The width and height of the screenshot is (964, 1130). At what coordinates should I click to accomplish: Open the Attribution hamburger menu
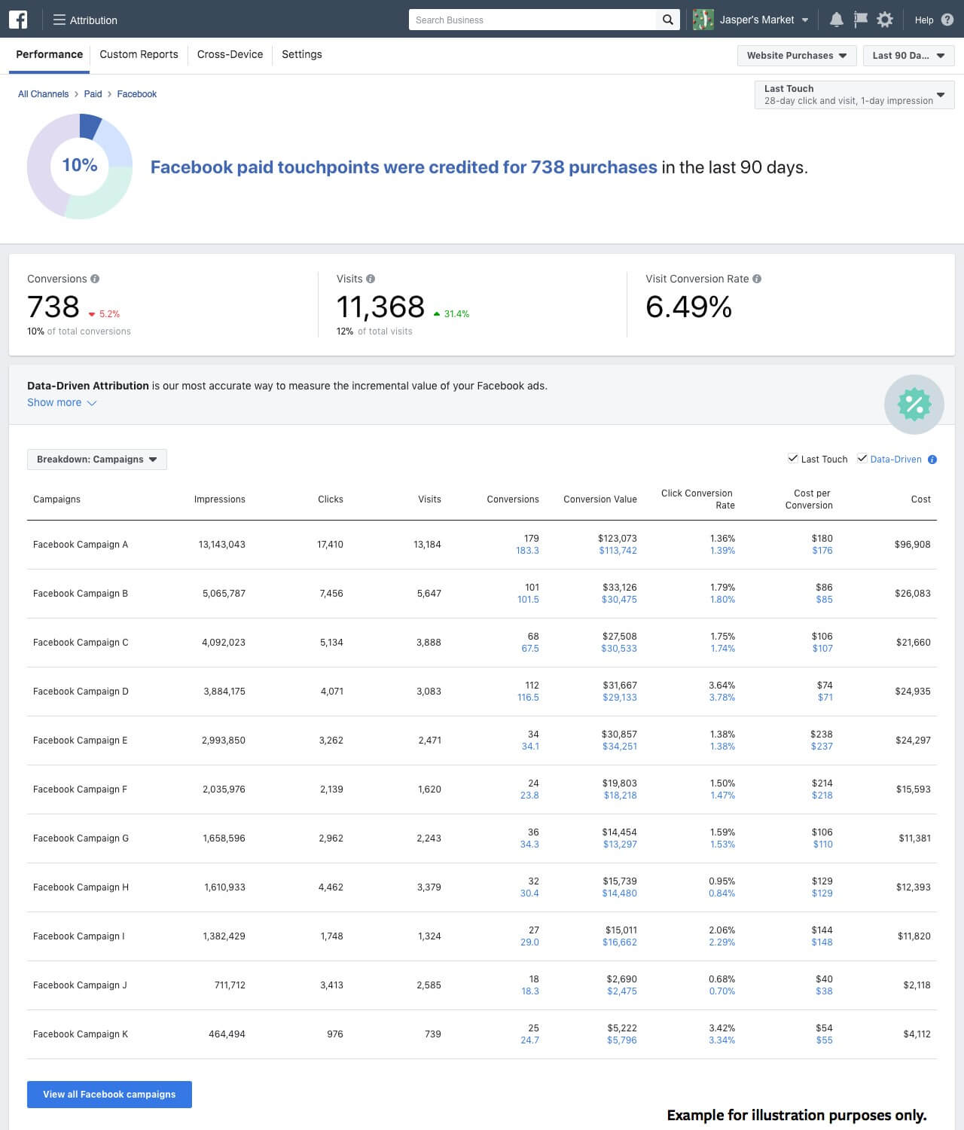tap(59, 20)
